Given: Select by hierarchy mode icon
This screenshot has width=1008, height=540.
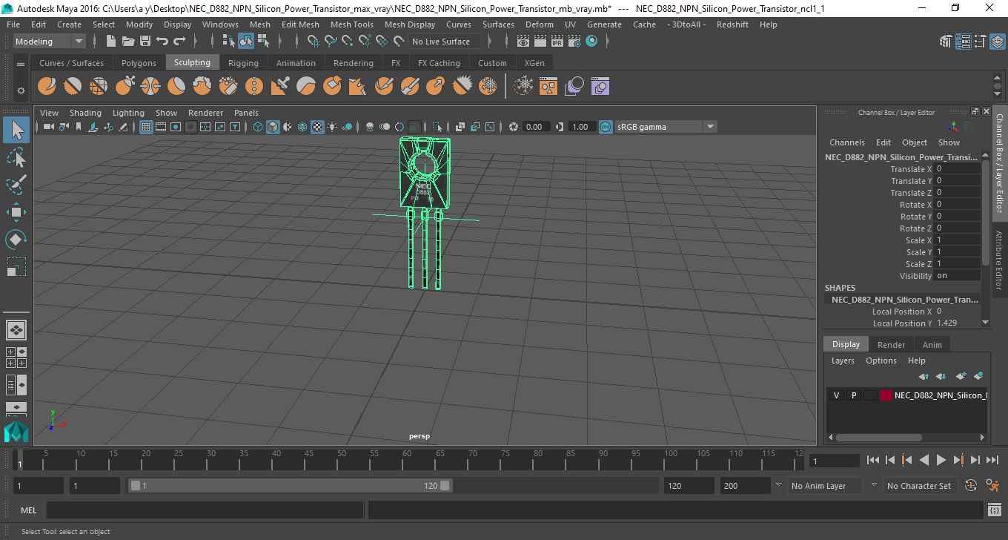Looking at the screenshot, I should (230, 42).
